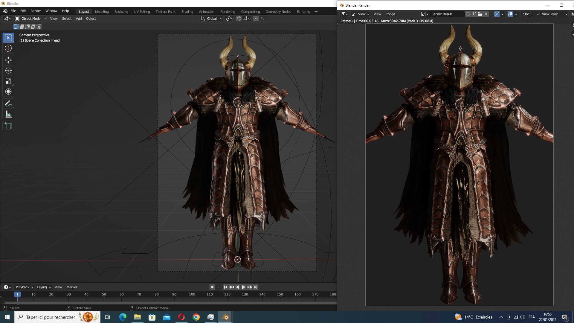Viewport: 574px width, 323px height.
Task: Play the animation forward
Action: [243, 287]
